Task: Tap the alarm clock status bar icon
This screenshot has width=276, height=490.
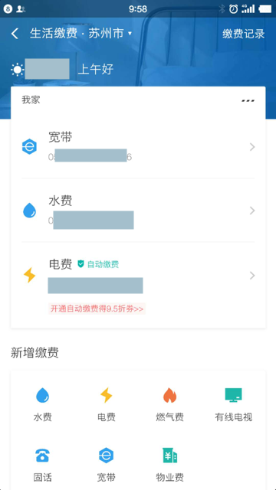Action: coord(233,9)
